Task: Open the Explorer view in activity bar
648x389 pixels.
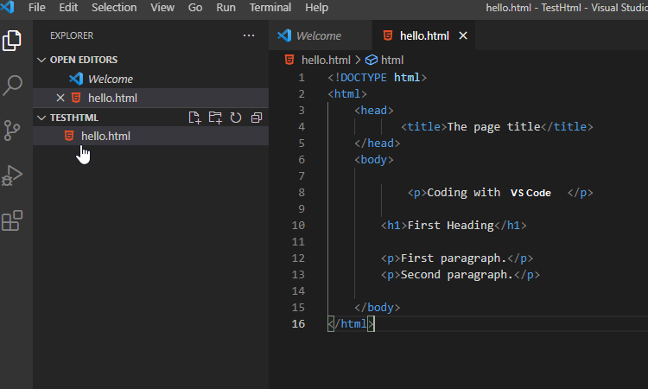Action: pyautogui.click(x=12, y=41)
